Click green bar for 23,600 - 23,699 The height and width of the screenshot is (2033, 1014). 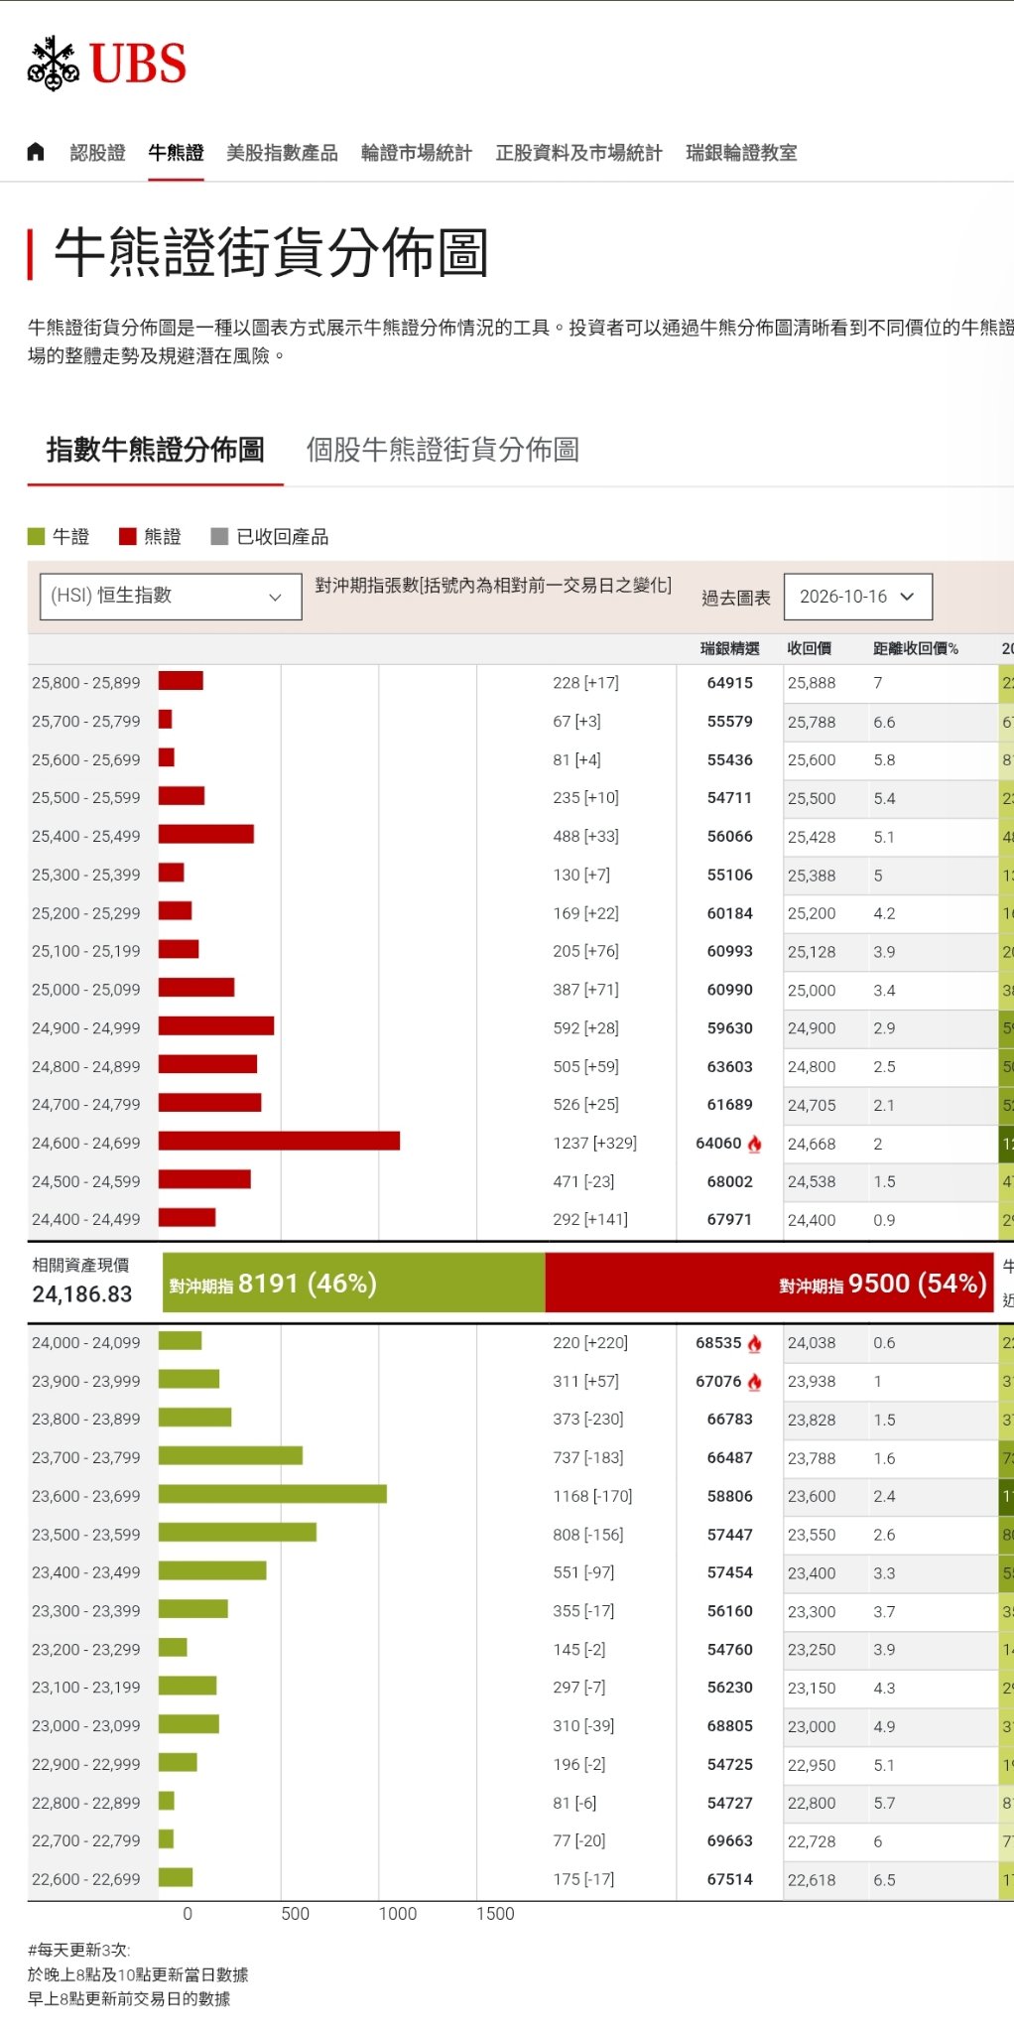(x=273, y=1494)
